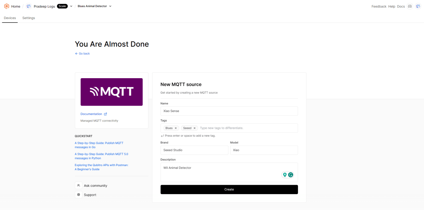Screen dimensions: 424x210
Task: Click the Go back link
Action: (84, 54)
